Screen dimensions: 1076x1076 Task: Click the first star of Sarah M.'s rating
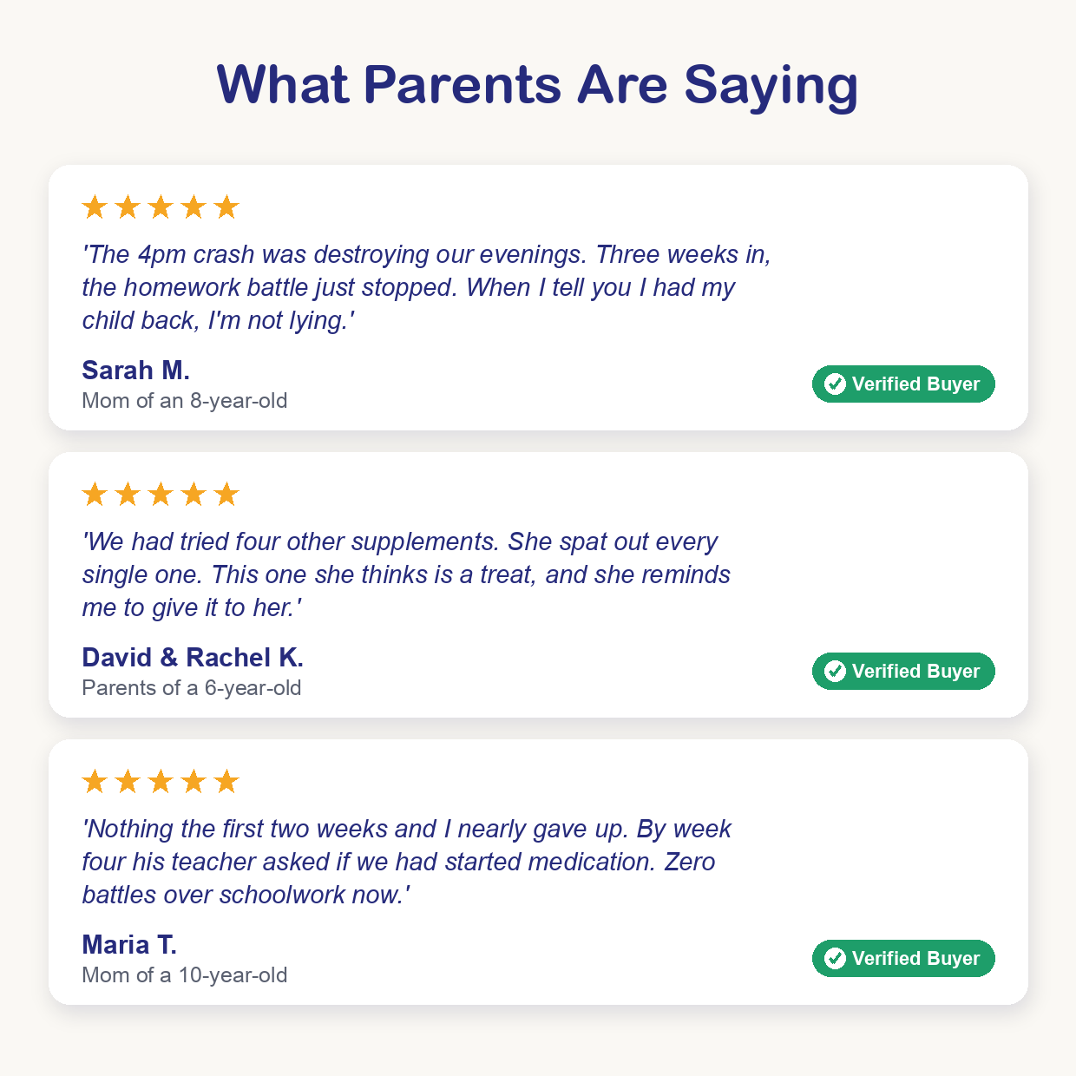click(x=95, y=207)
